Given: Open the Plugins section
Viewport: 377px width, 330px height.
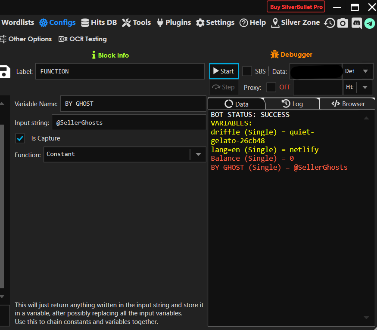Looking at the screenshot, I should [x=173, y=23].
